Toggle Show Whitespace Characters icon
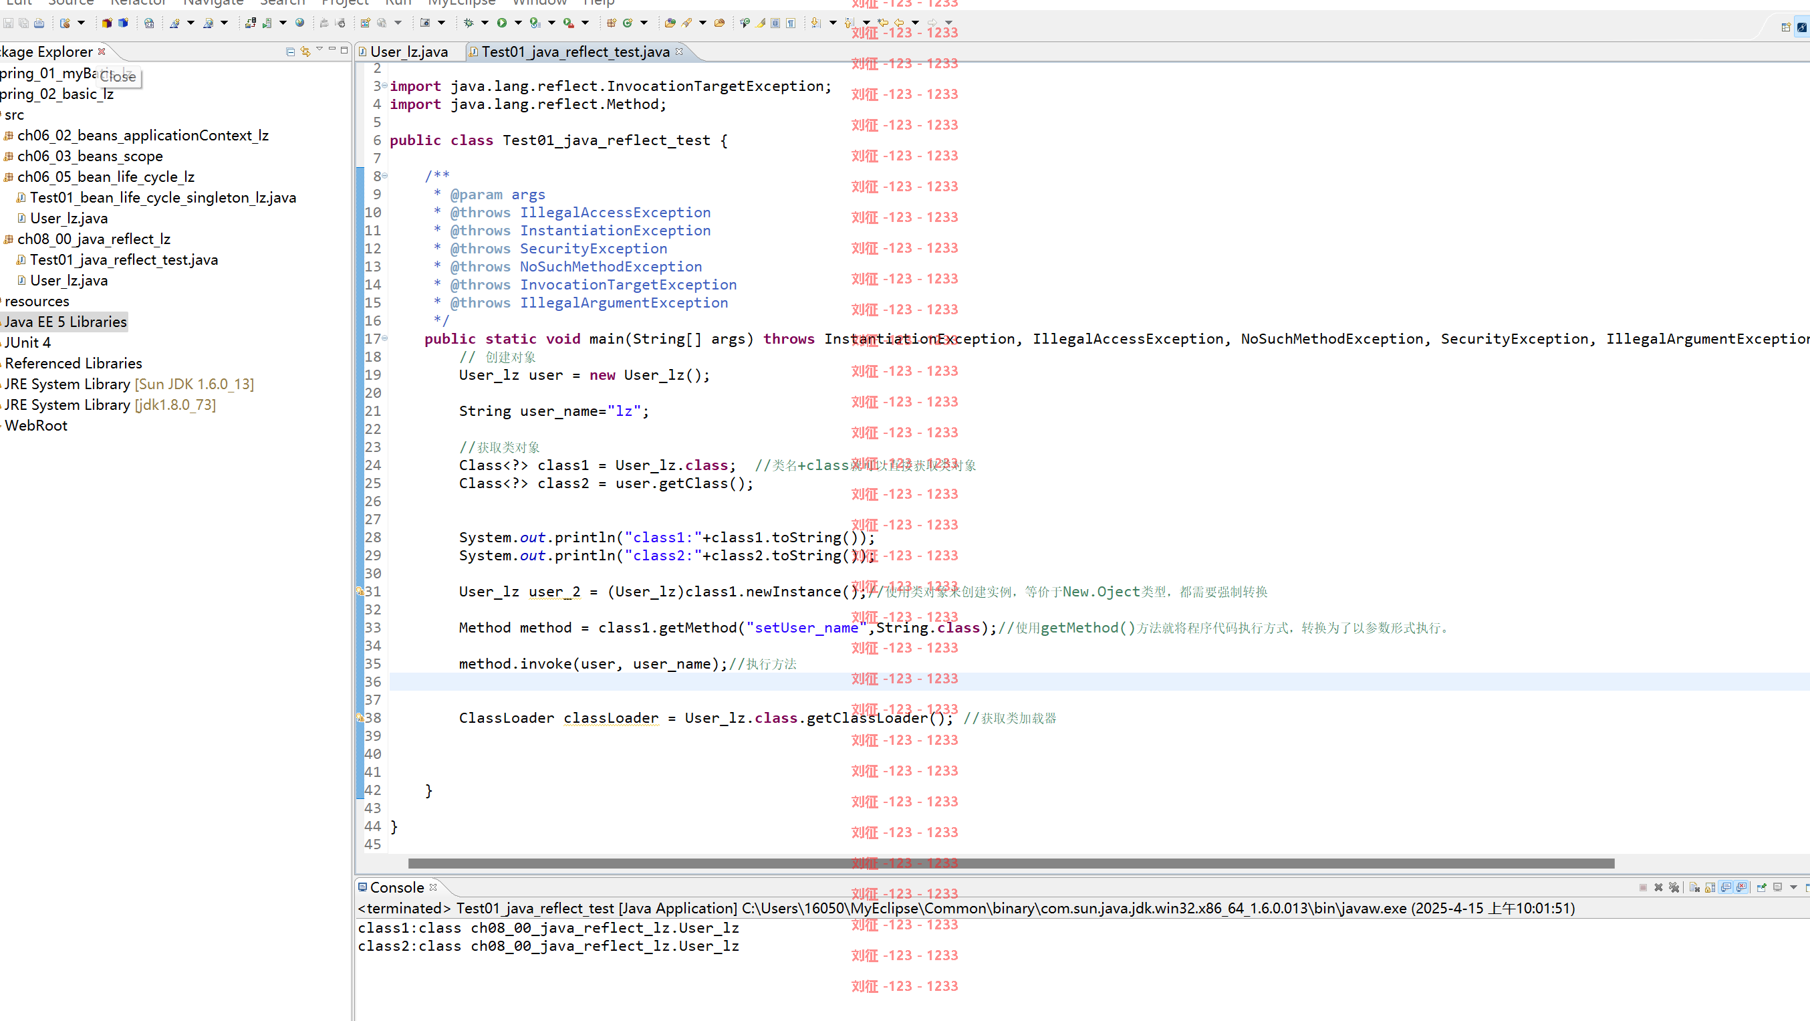 pos(791,23)
